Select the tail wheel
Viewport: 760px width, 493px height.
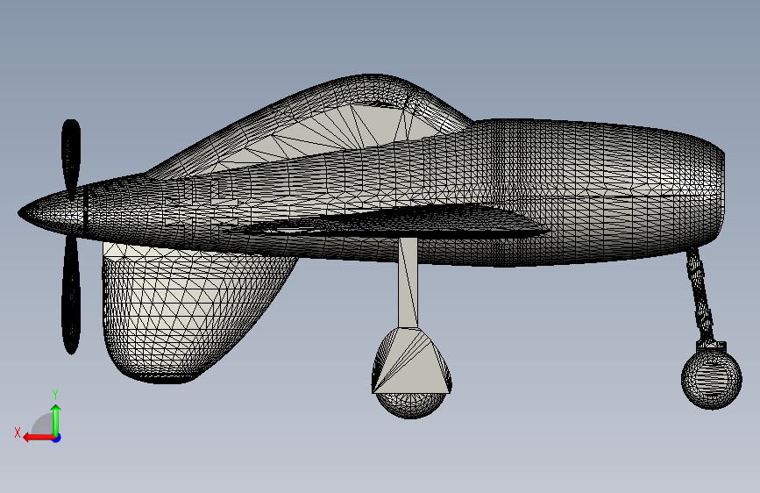coord(712,380)
